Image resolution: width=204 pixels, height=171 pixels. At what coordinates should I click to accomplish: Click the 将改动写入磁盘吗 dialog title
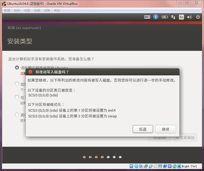pyautogui.click(x=52, y=72)
